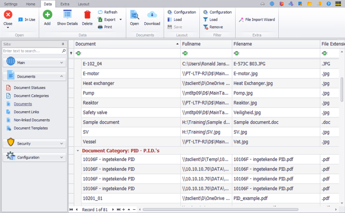Click the In Use indicator

point(27,19)
